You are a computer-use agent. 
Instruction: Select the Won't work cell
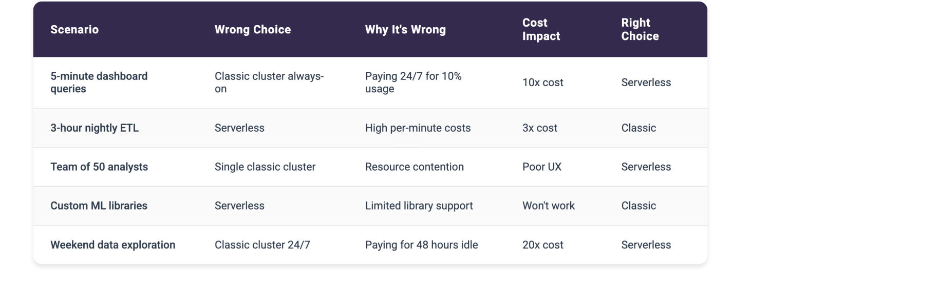[x=548, y=206]
